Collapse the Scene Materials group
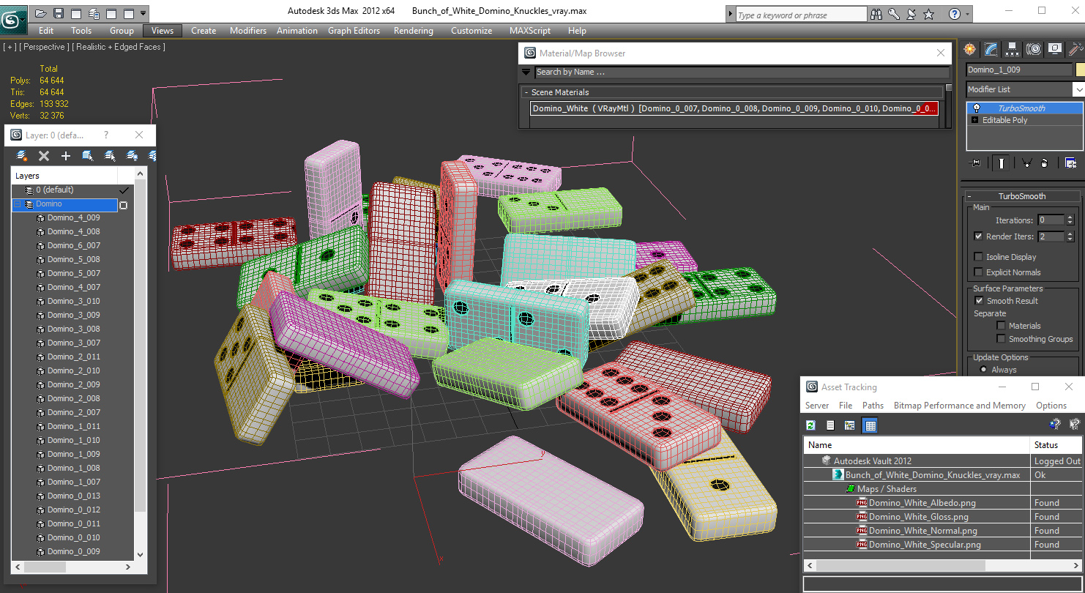 tap(526, 92)
